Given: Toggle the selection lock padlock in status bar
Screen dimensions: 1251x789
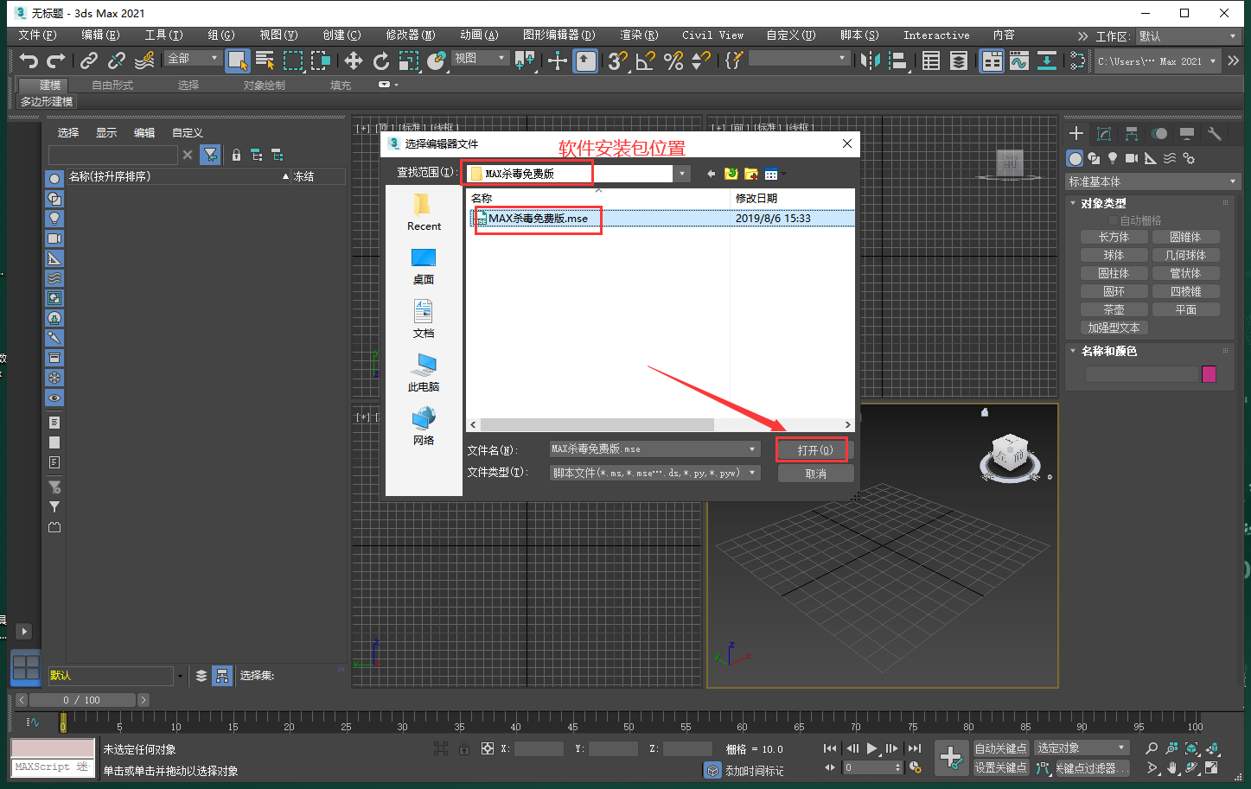Looking at the screenshot, I should 464,748.
